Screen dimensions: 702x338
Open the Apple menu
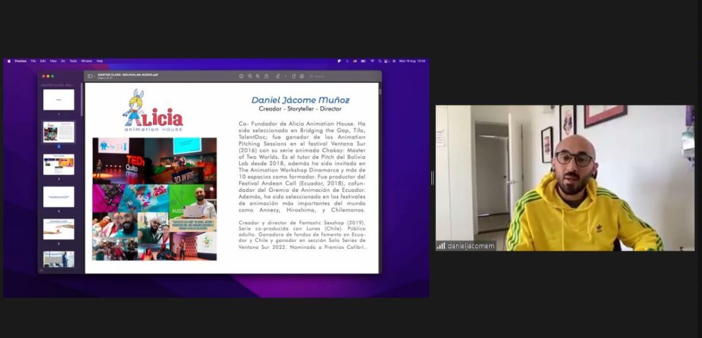click(x=9, y=61)
